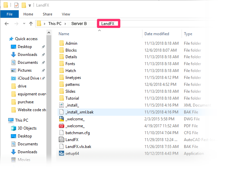Viewport: 228px width, 170px height.
Task: Select the batchman.cfg file icon
Action: pos(62,133)
